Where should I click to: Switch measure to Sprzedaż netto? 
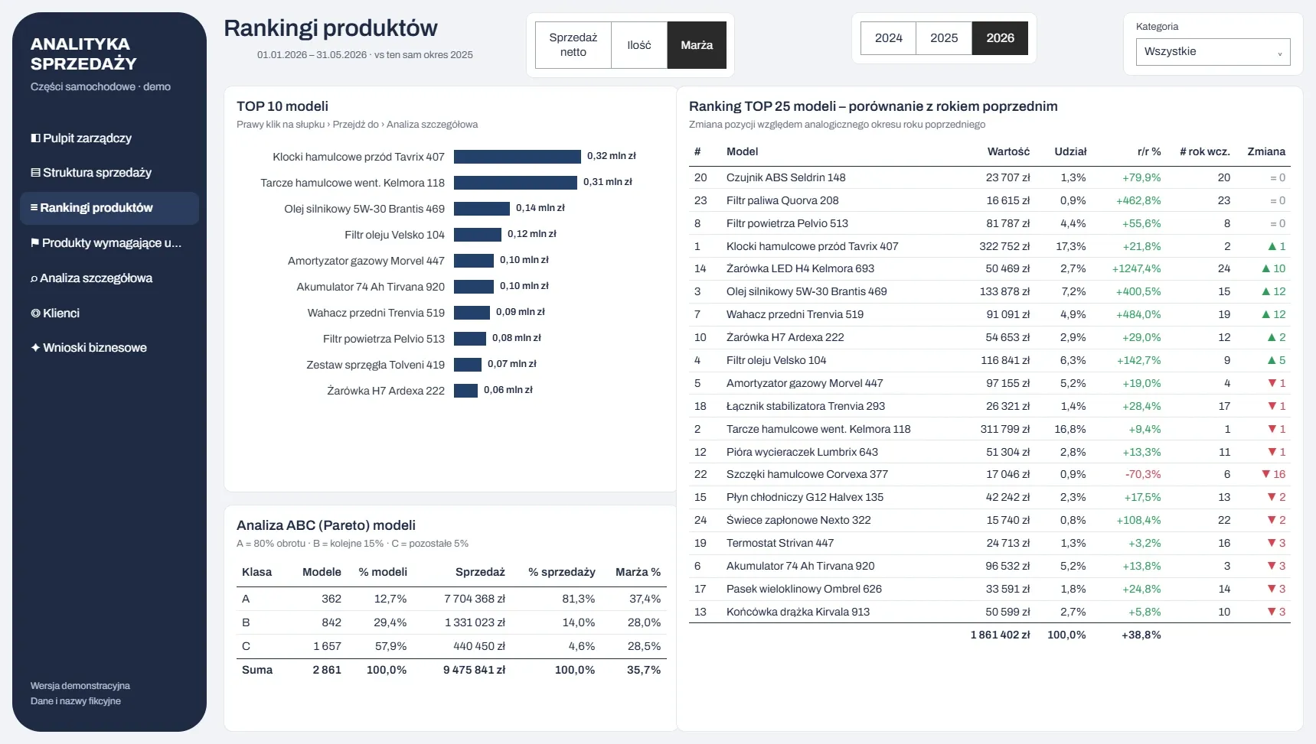click(x=573, y=45)
